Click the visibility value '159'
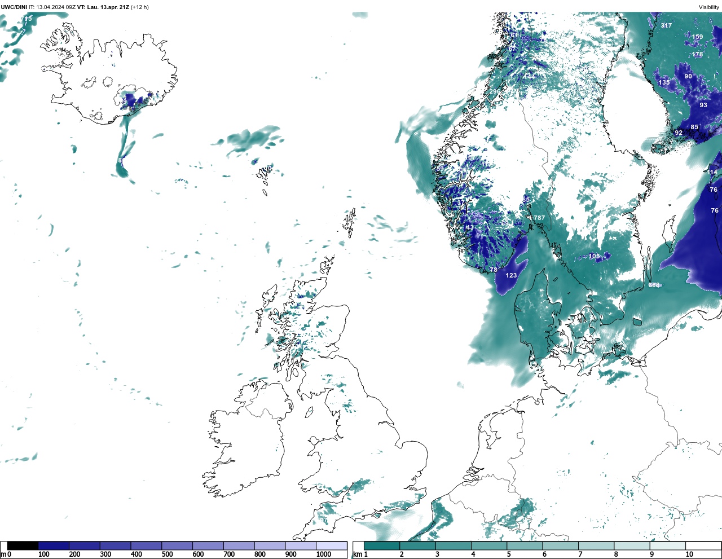This screenshot has width=722, height=559. click(698, 37)
